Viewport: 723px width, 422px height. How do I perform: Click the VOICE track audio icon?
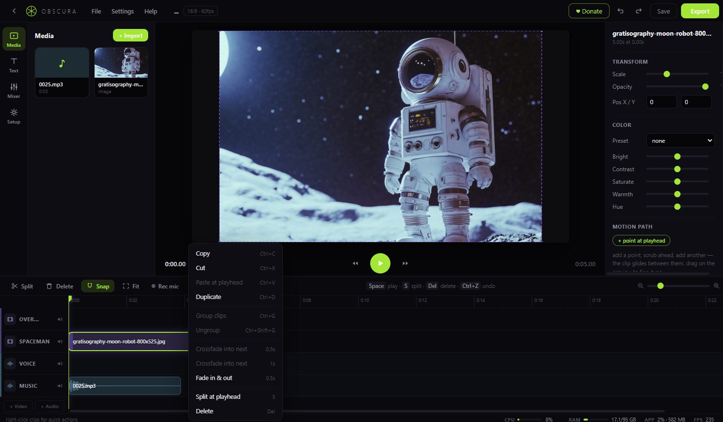tap(10, 364)
